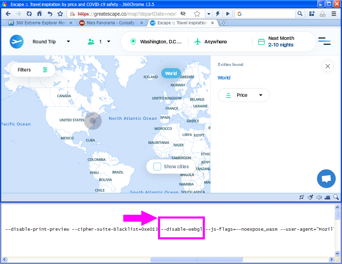Viewport: 342px width, 264px height.
Task: Click the status bar page zoom magnifier
Action: 336,197
